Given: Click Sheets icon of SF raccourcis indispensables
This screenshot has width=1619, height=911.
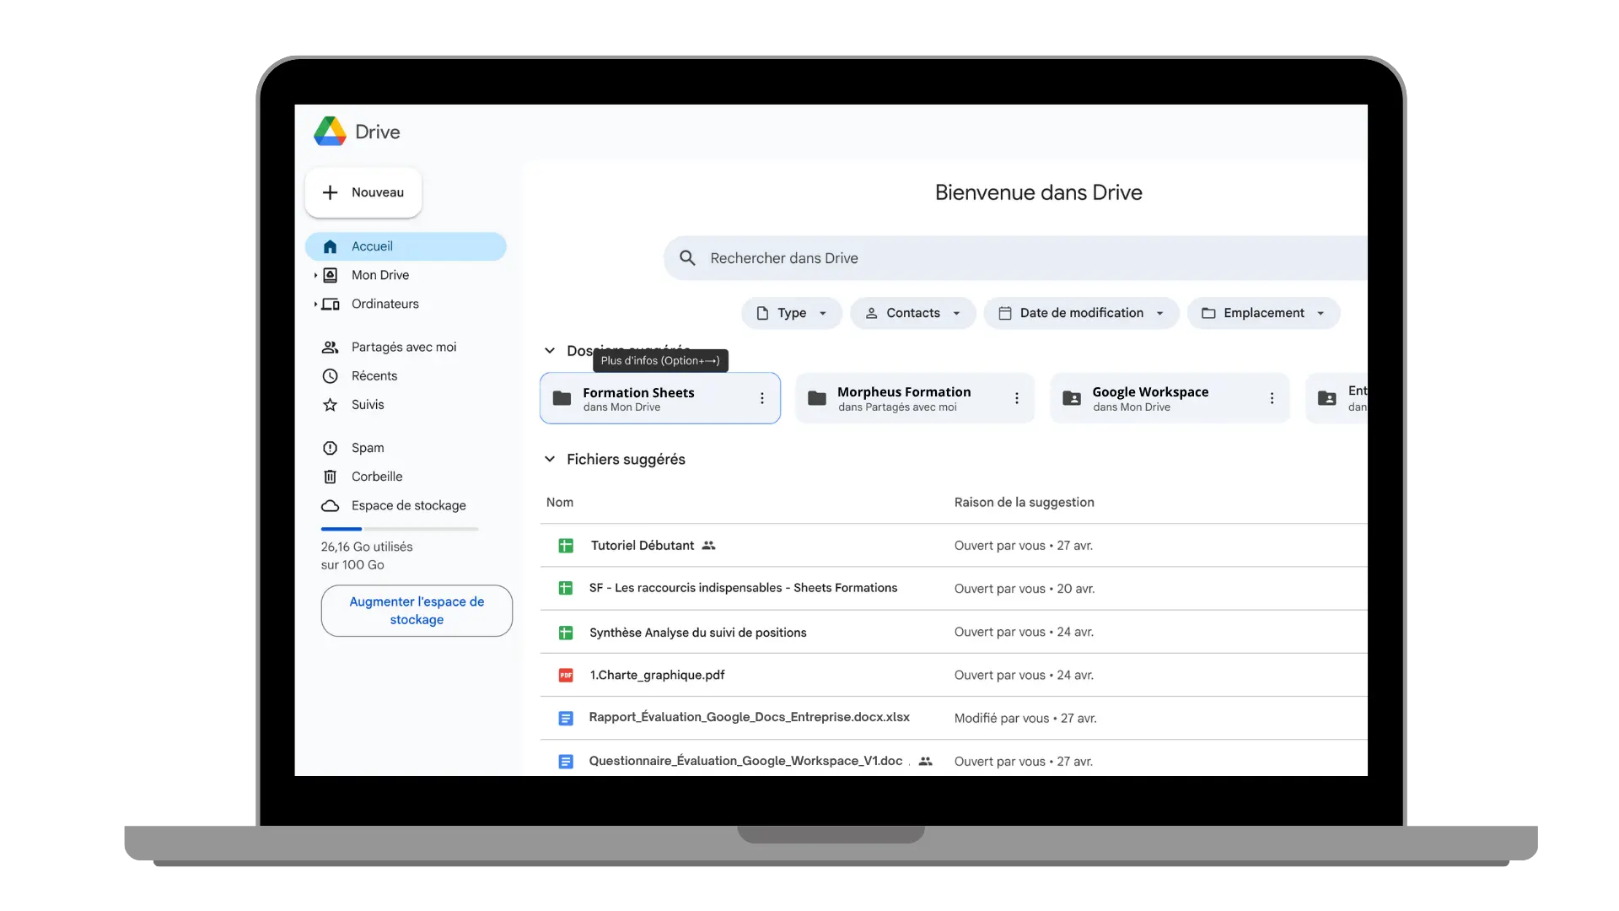Looking at the screenshot, I should coord(566,588).
